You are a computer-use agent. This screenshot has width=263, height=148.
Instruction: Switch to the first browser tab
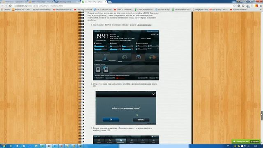pos(14,2)
